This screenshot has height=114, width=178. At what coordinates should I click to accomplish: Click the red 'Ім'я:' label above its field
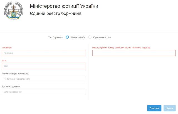click(x=4, y=60)
